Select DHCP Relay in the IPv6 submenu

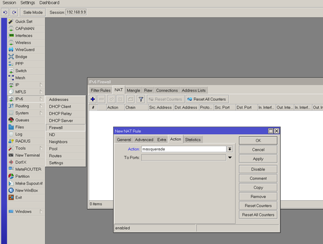pos(65,113)
